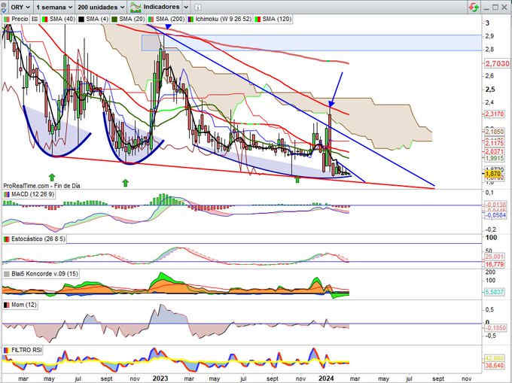The width and height of the screenshot is (512, 383).
Task: Open the 1 semana timeframe dropdown
Action: click(x=54, y=7)
